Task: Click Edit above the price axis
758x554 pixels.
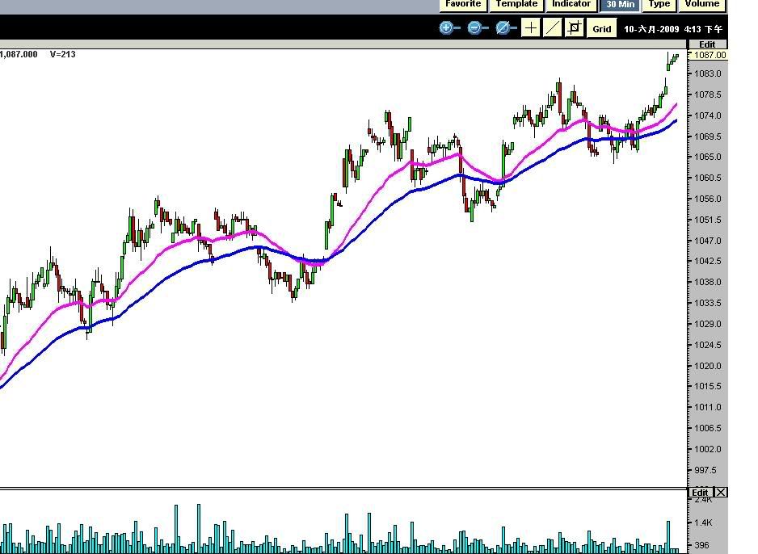Action: [x=707, y=44]
